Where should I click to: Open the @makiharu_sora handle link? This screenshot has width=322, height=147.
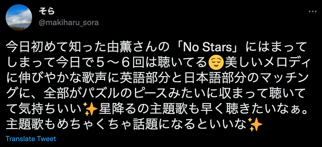tap(69, 23)
